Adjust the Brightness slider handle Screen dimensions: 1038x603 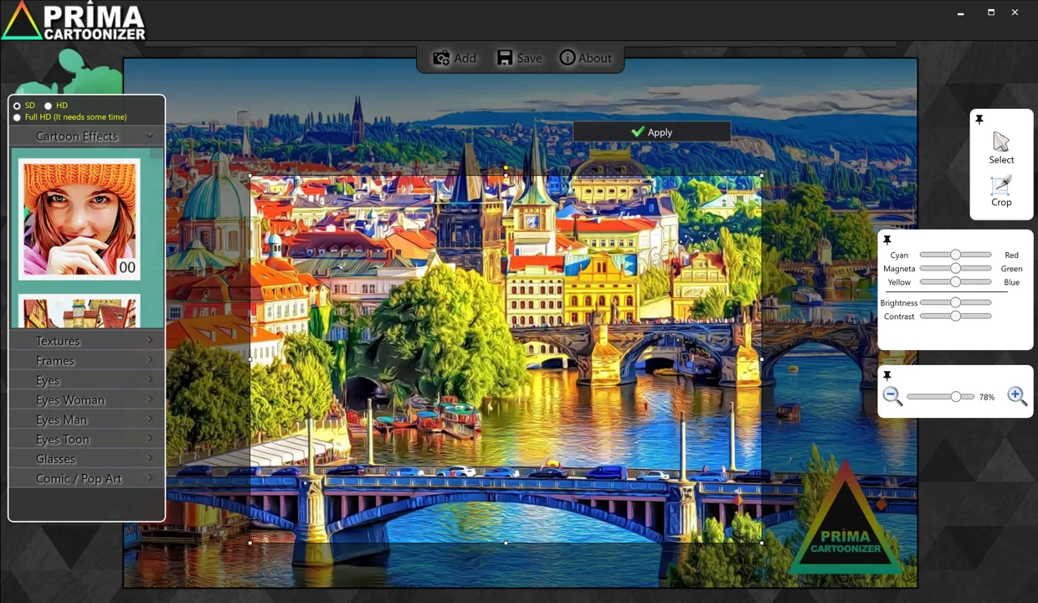955,302
